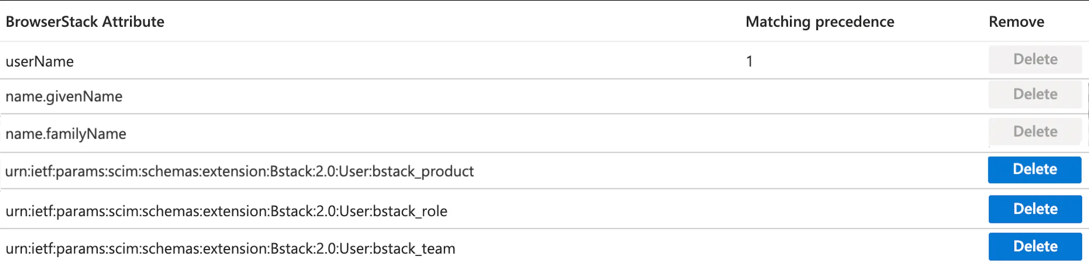Select the bstack_role URN attribute
The image size is (1089, 265).
tap(226, 211)
